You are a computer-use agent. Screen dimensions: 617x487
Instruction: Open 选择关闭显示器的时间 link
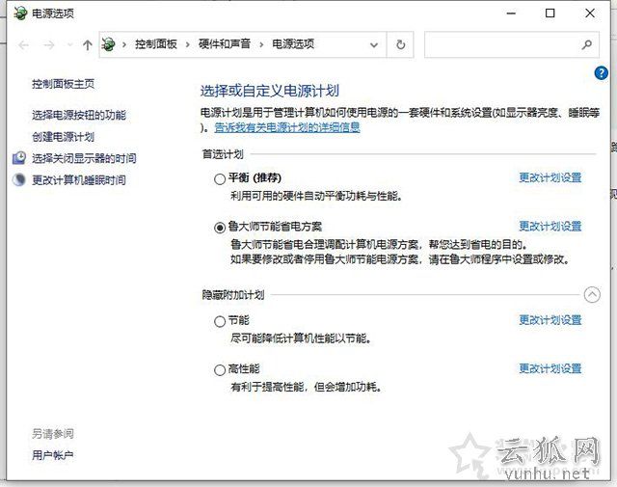point(84,158)
